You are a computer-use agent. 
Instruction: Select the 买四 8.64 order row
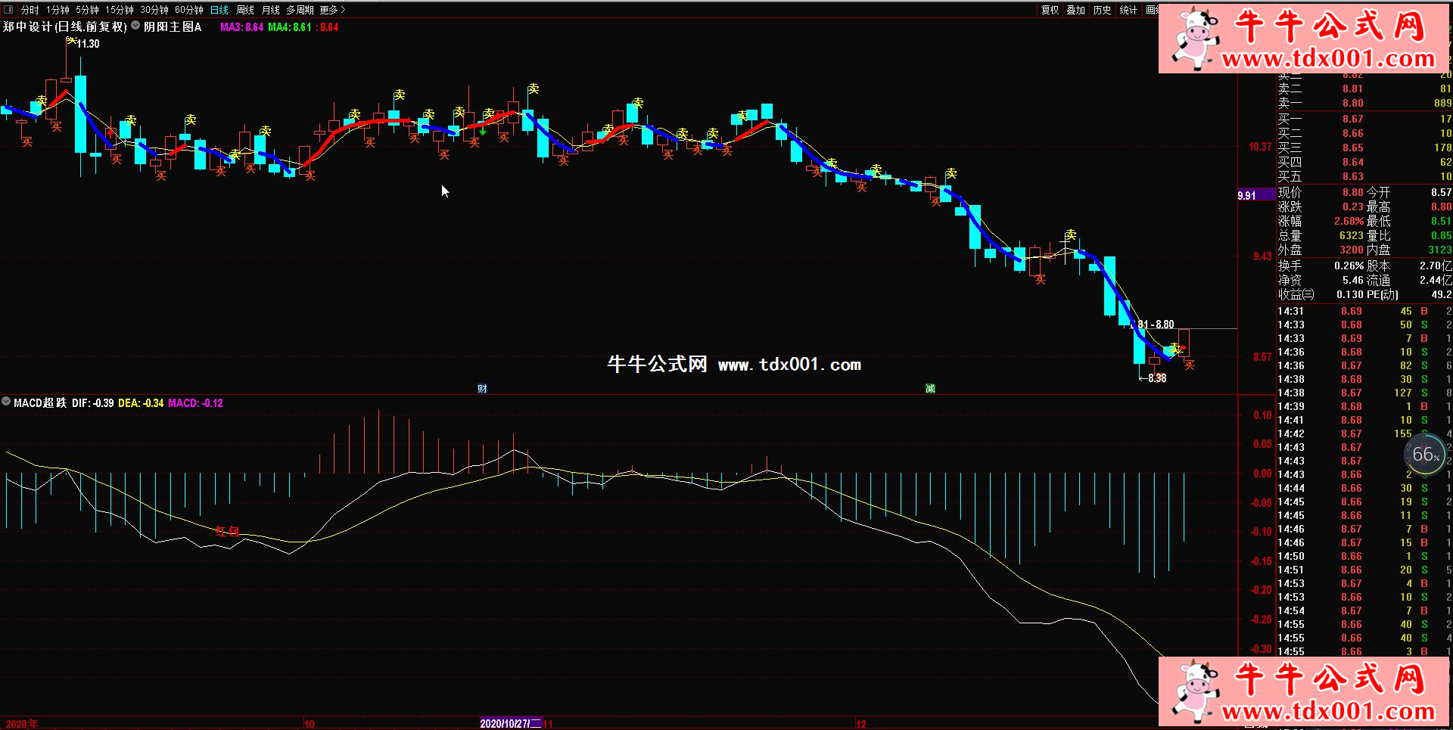click(1364, 162)
